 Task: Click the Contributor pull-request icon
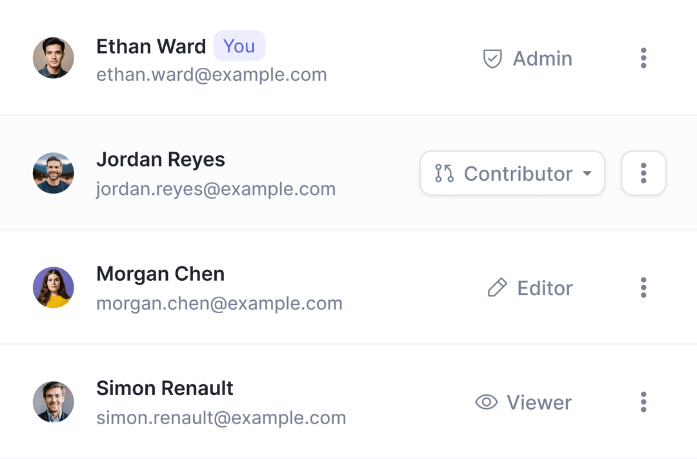click(x=444, y=173)
